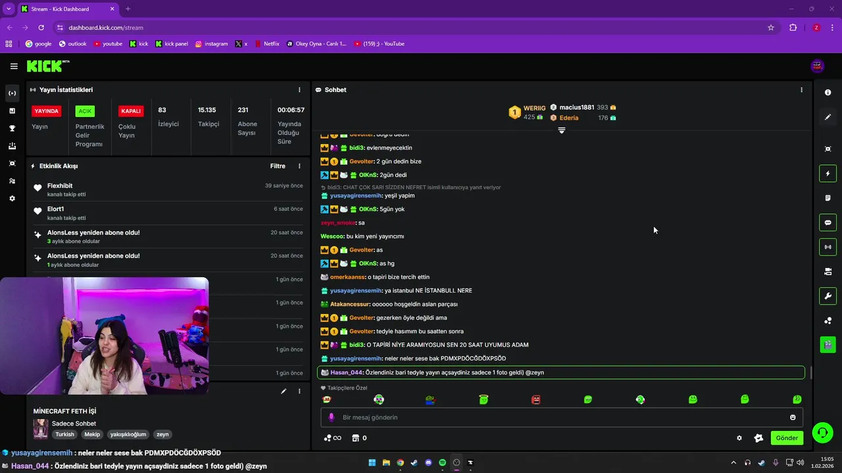Screen dimensions: 842x473
Task: Click the infinity channel points icon
Action: click(x=333, y=438)
